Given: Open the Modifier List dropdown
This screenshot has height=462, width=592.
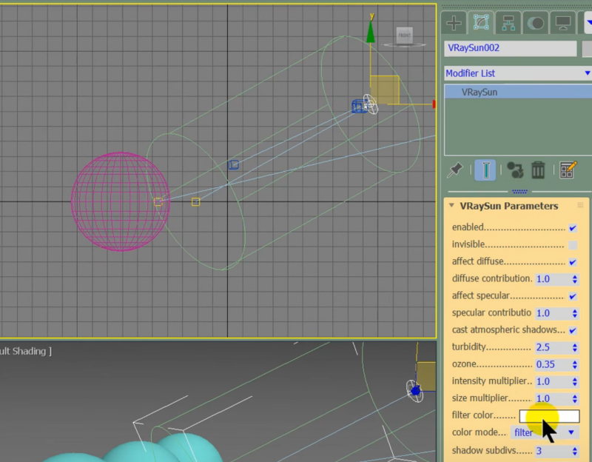Looking at the screenshot, I should [x=517, y=73].
